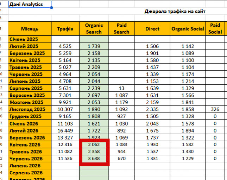This screenshot has width=227, height=180.
Task: Select Paid Search value 927
Action: coord(121,116)
